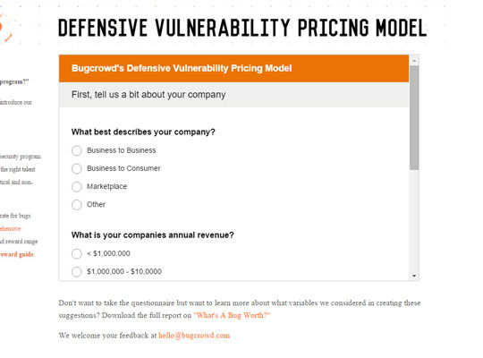This screenshot has width=483, height=358.
Task: Select the Business to Business radio option
Action: point(77,150)
